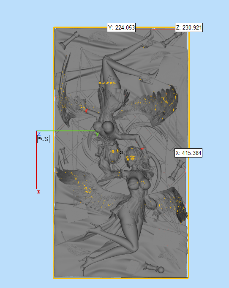229x288 pixels.
Task: Click the small black circle marker near center
Action: click(121, 152)
